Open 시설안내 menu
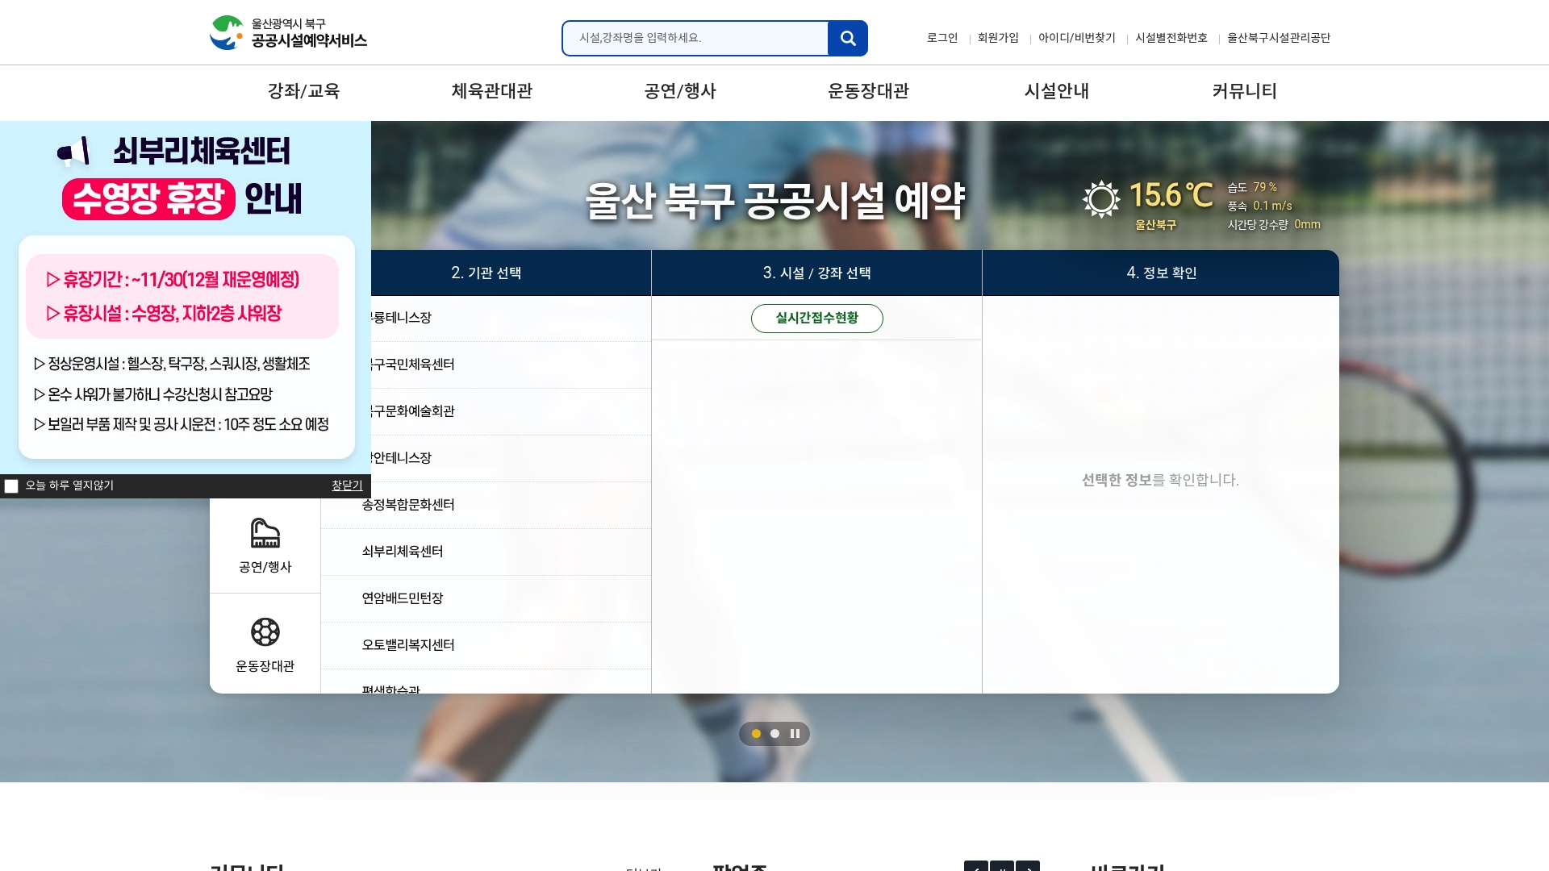Viewport: 1549px width, 871px height. tap(1057, 91)
